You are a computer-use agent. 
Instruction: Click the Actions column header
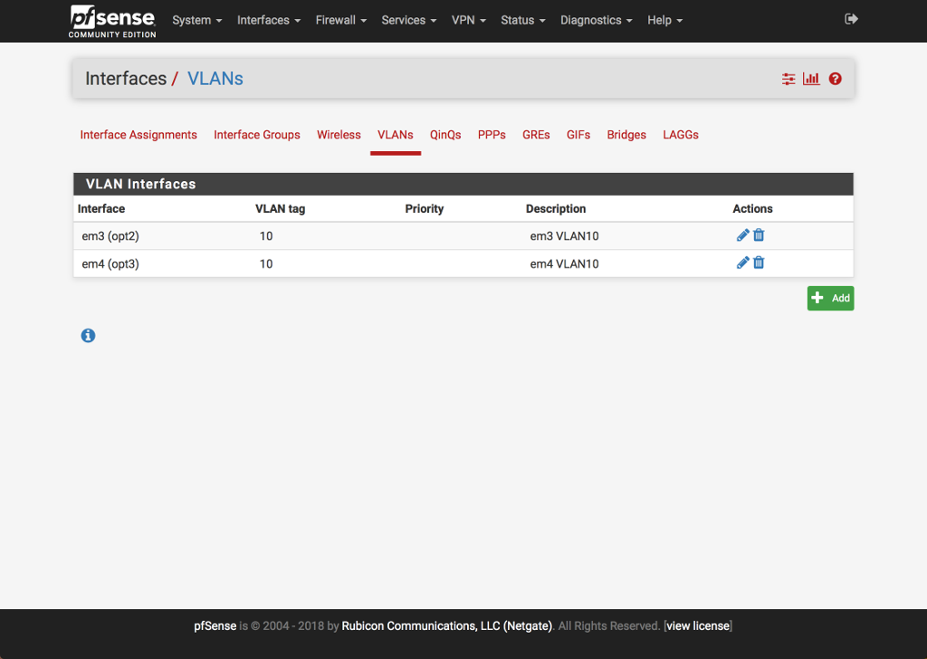[752, 208]
